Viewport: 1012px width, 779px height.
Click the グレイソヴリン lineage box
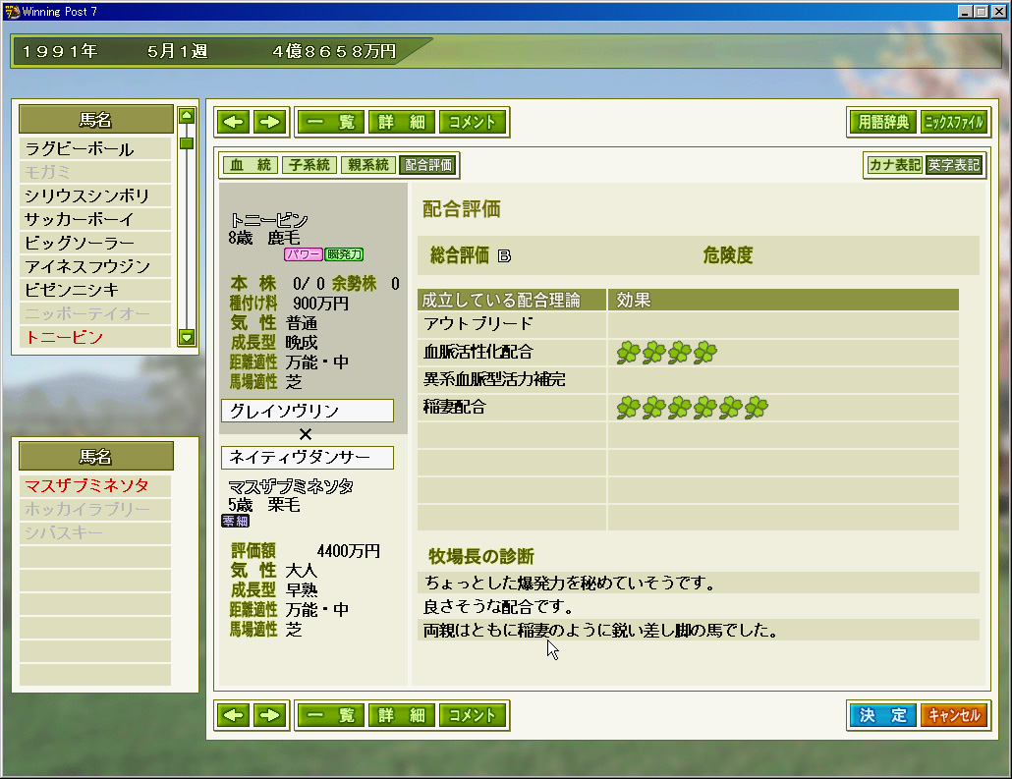pos(308,411)
